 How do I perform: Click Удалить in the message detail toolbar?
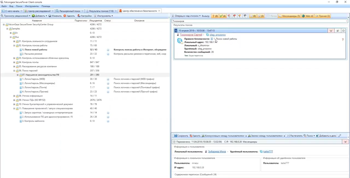(195, 136)
